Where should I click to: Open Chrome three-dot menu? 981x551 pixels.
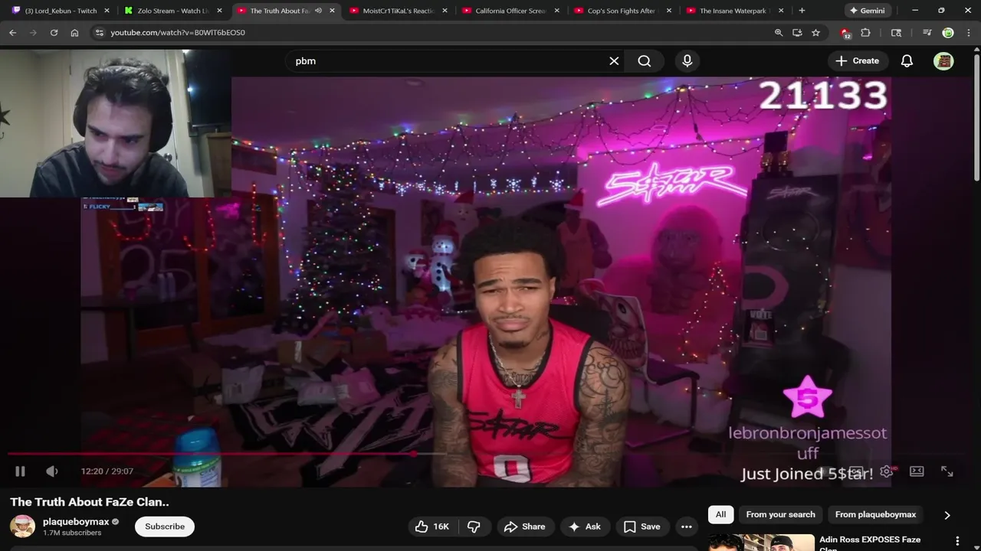(x=969, y=33)
